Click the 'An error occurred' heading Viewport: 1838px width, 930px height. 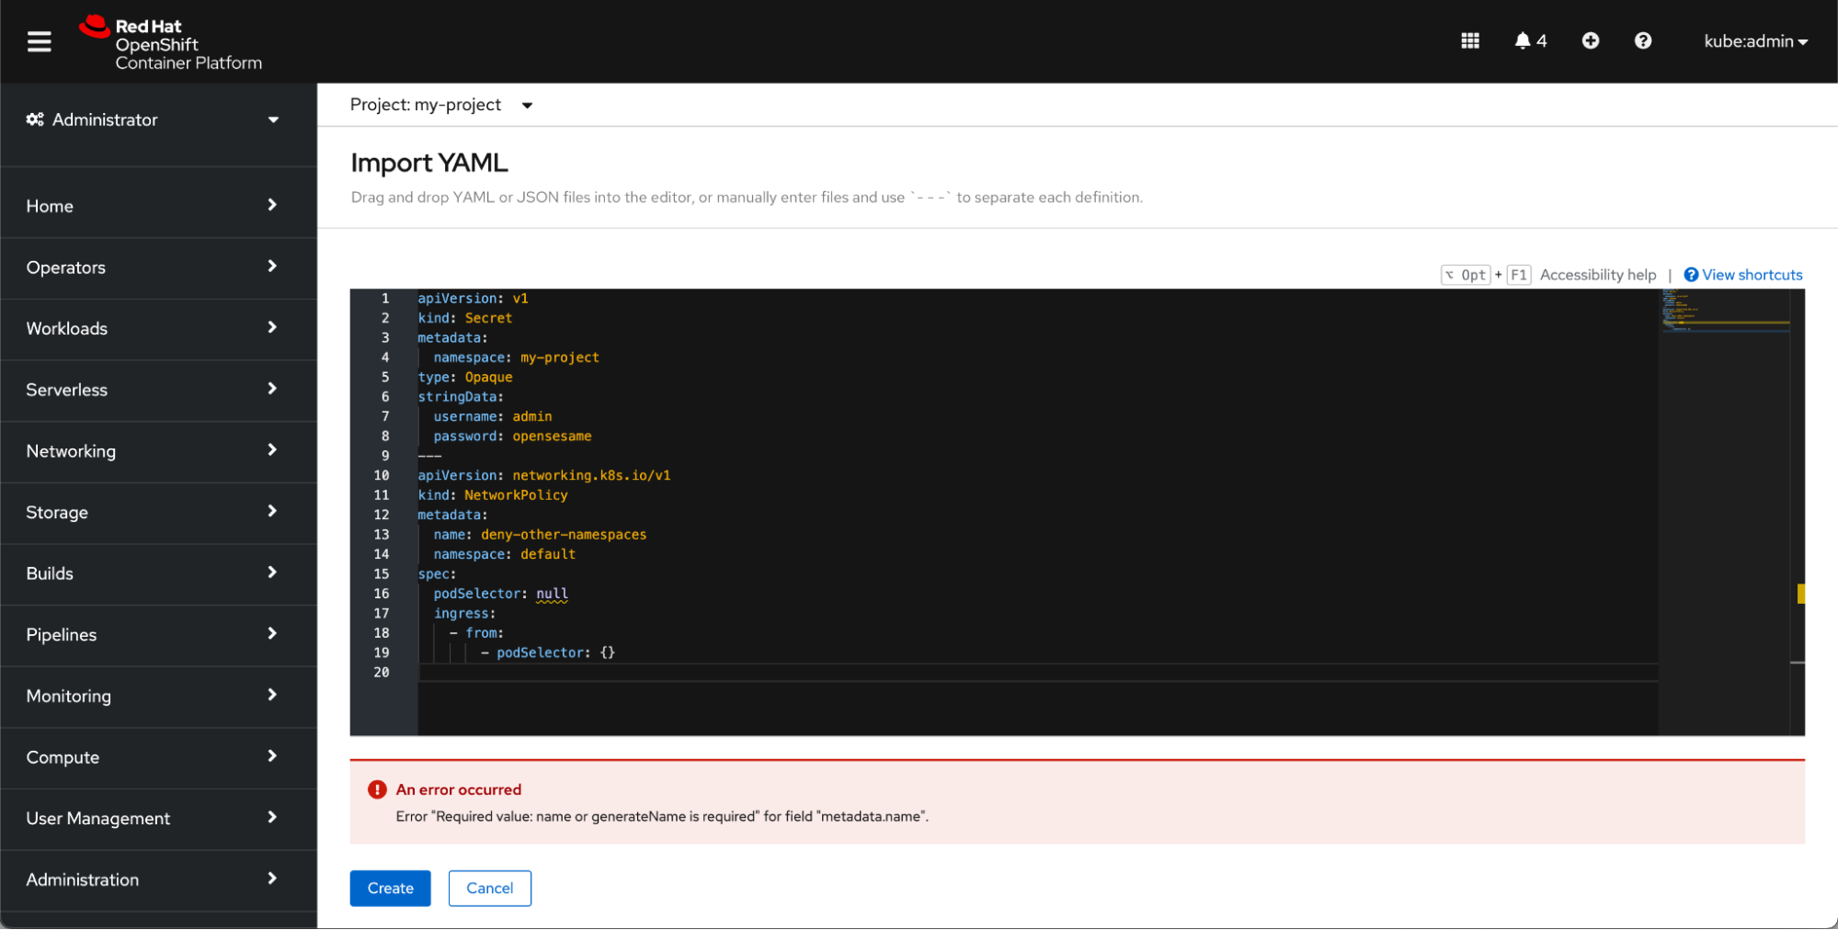pos(459,789)
